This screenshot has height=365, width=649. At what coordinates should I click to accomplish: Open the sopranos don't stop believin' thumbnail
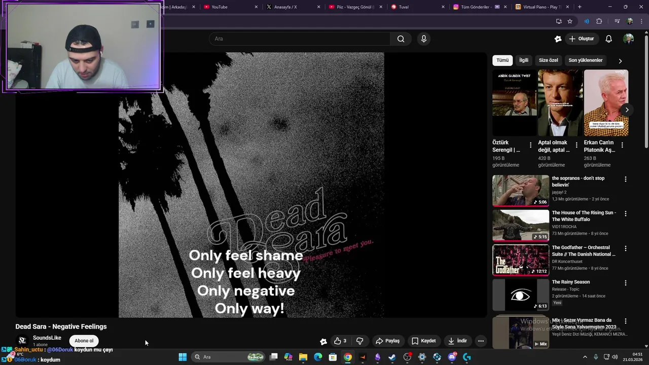pyautogui.click(x=521, y=191)
